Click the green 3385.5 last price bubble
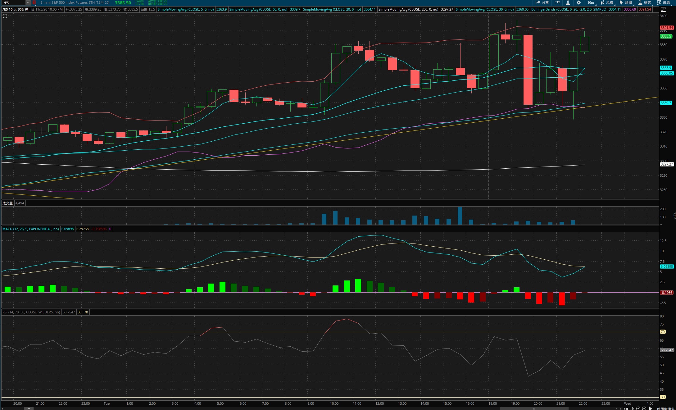Image resolution: width=676 pixels, height=410 pixels. click(x=666, y=36)
